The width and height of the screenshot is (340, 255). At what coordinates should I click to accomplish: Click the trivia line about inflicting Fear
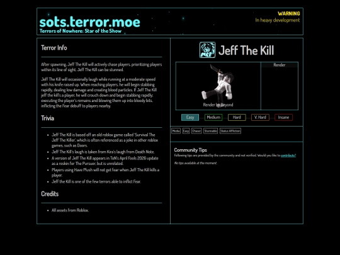(x=96, y=181)
